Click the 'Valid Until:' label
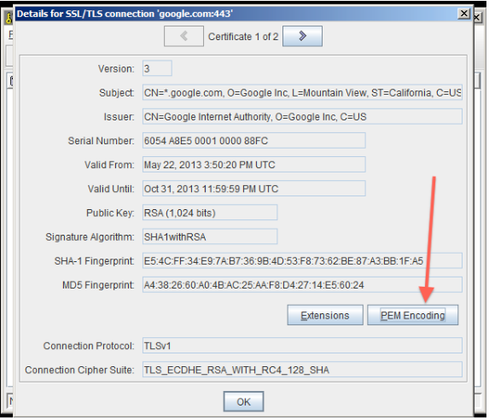Image resolution: width=489 pixels, height=420 pixels. 111,189
